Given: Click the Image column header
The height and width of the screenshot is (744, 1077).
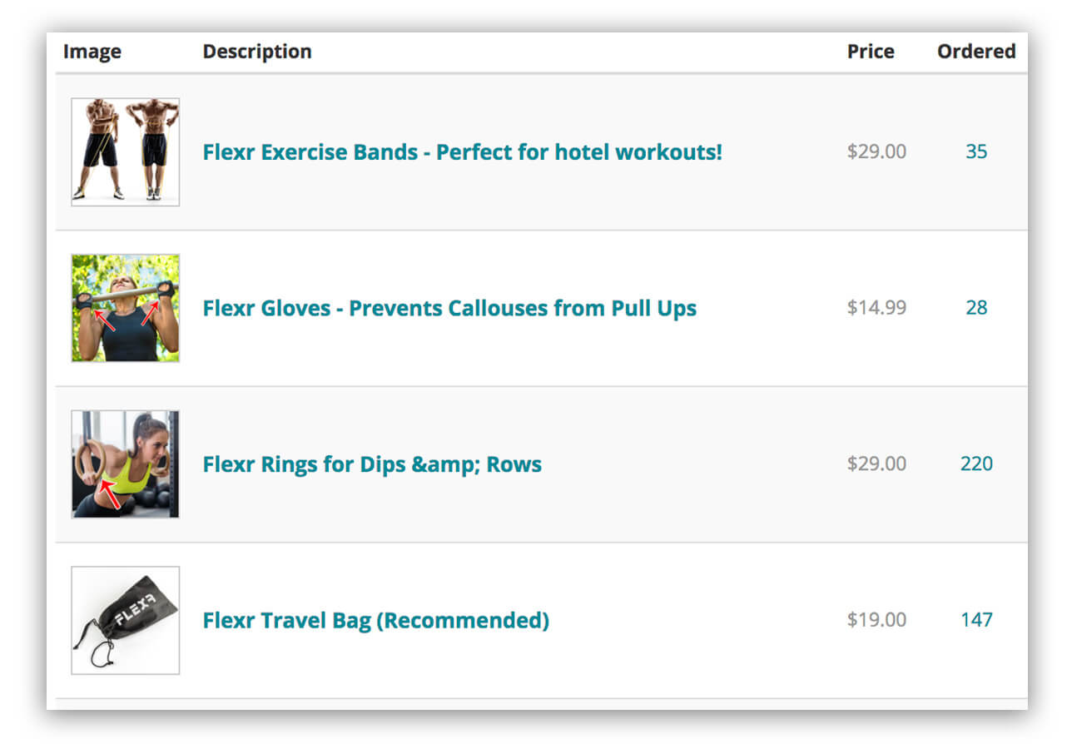Looking at the screenshot, I should [x=92, y=52].
